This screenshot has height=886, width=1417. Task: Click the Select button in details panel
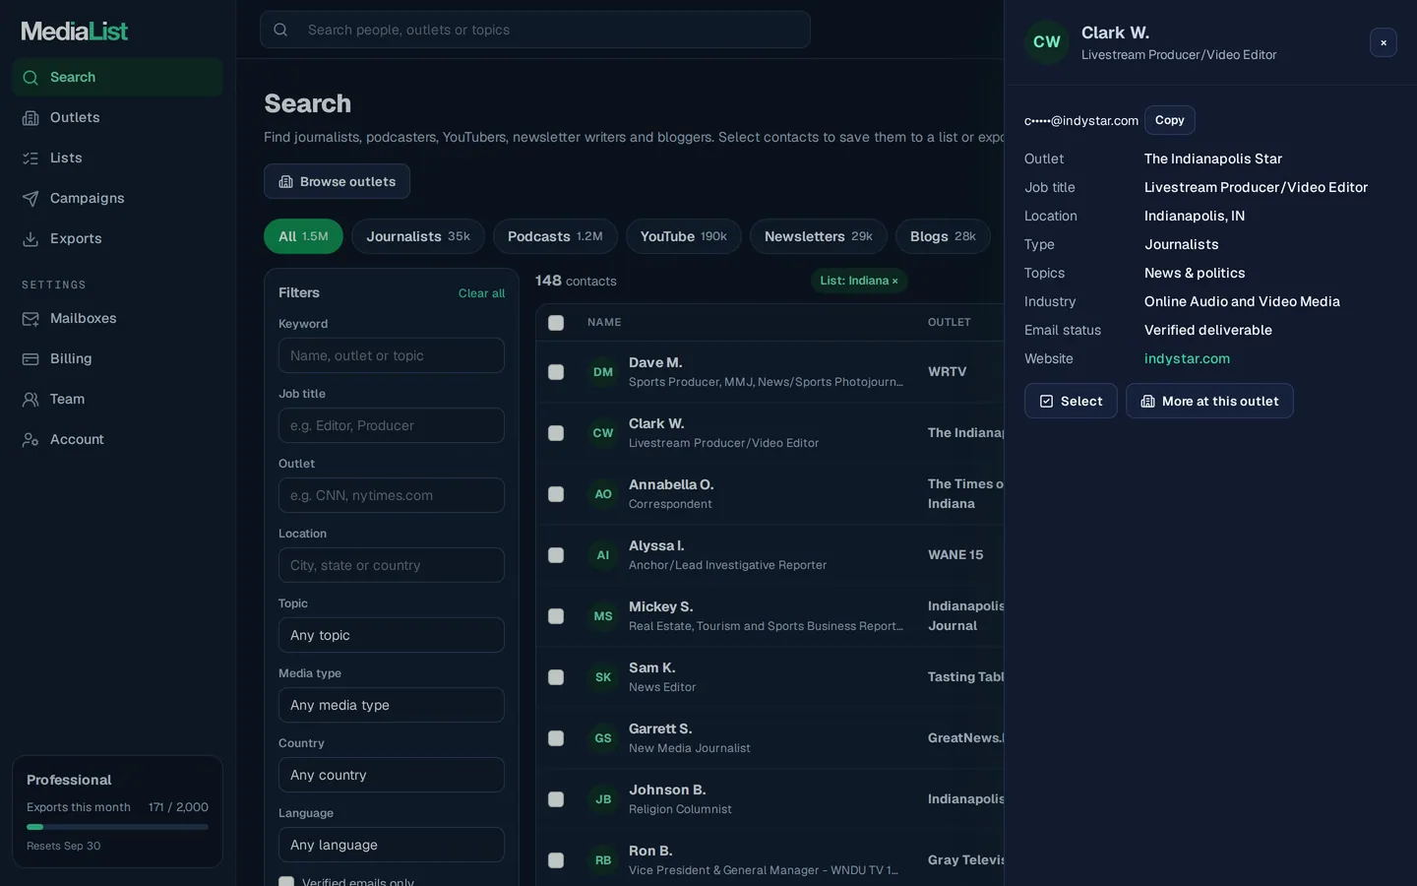(1071, 401)
